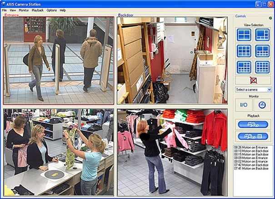
Task: Pick the bottom-left grid layout in View Selection
Action: [x=244, y=67]
